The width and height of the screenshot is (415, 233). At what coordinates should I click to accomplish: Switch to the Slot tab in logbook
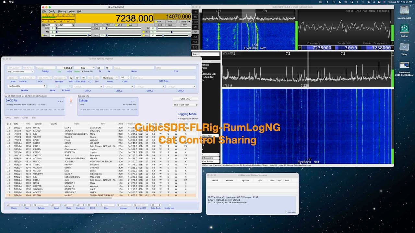[33, 118]
